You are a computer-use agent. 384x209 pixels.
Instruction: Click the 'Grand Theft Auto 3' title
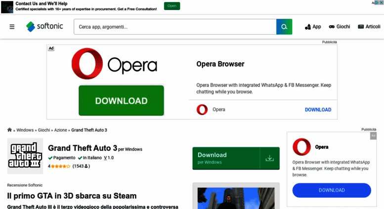83,148
